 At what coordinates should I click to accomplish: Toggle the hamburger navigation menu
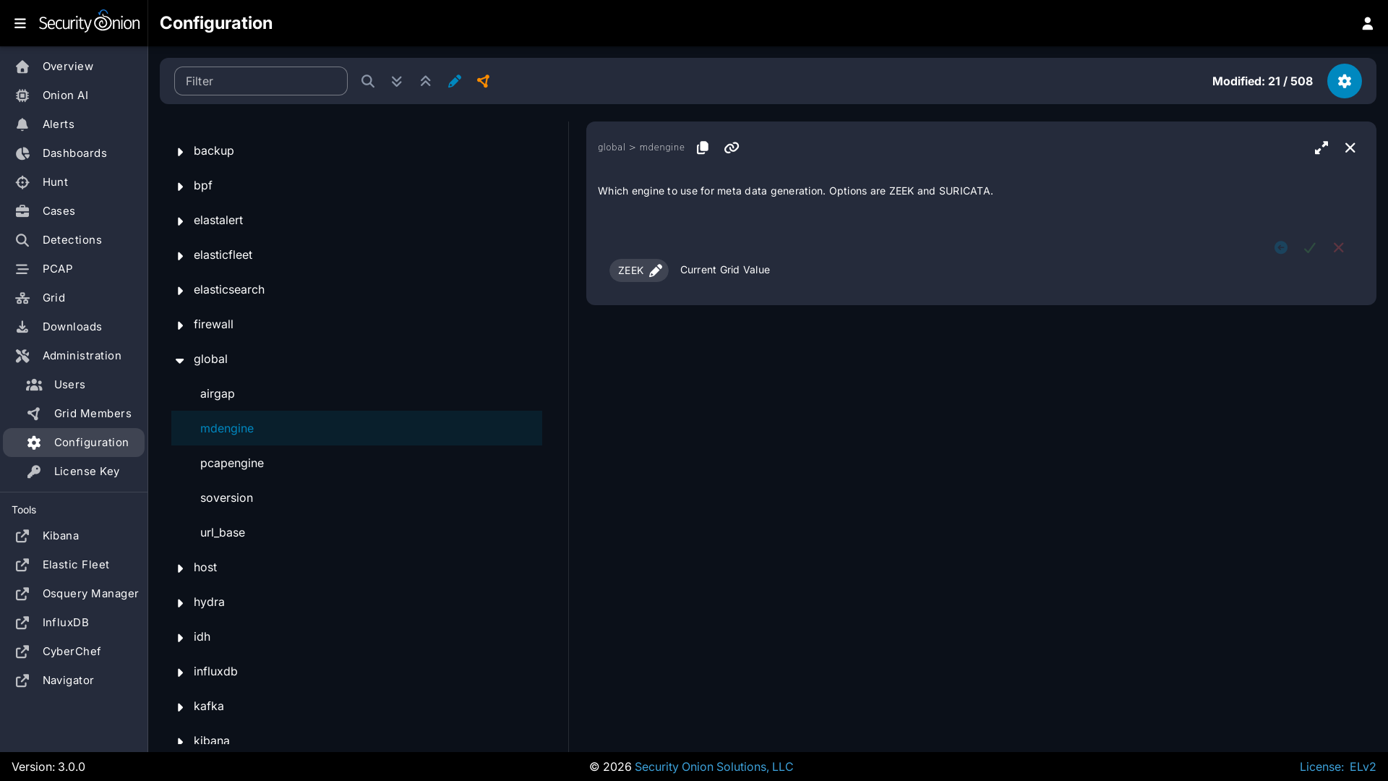tap(20, 23)
